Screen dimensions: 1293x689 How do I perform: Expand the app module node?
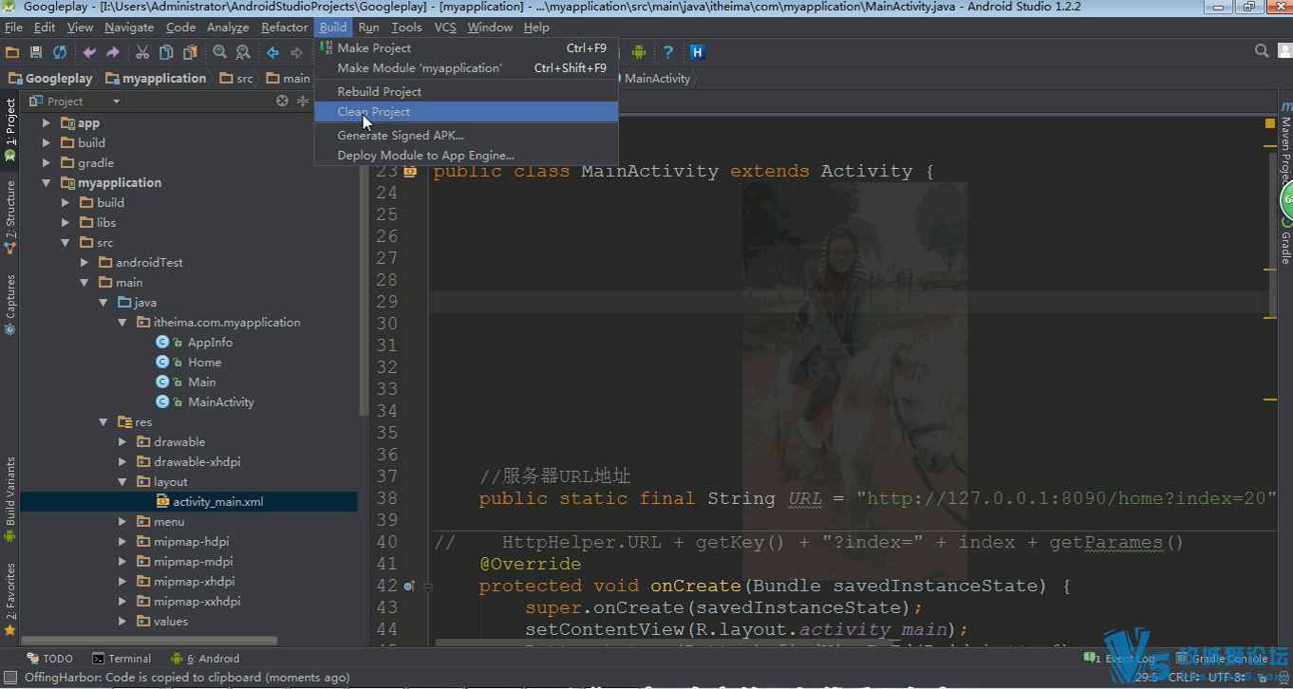tap(47, 123)
